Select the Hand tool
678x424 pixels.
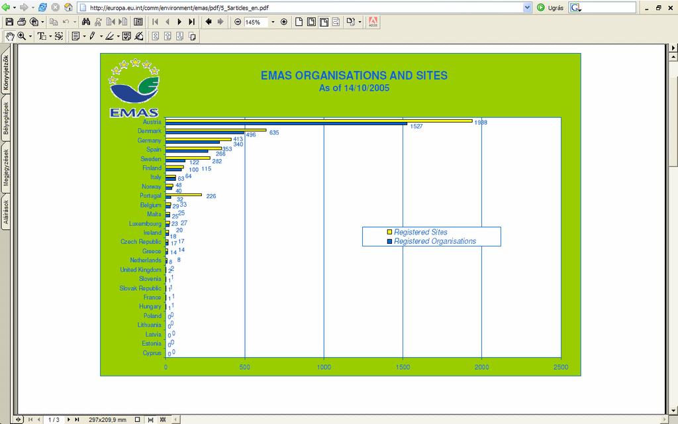[10, 36]
